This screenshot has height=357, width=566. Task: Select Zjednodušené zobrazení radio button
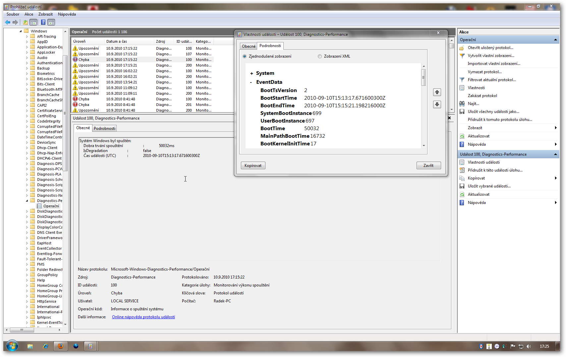click(245, 56)
